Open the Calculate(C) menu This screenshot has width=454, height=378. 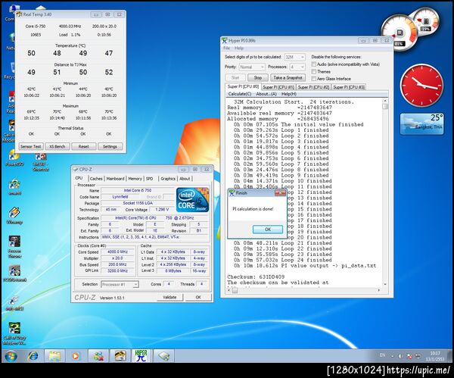[x=239, y=94]
